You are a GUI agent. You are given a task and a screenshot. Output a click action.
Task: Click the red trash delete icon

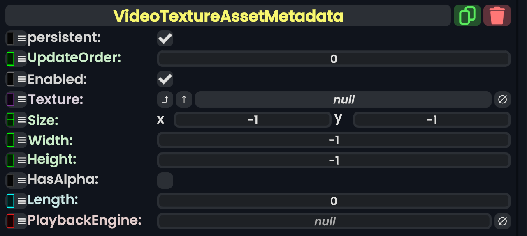[x=497, y=16]
